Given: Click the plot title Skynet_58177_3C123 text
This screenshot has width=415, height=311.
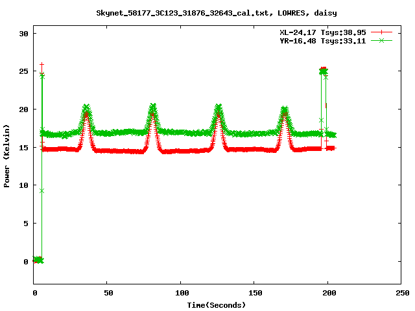Looking at the screenshot, I should [x=216, y=13].
